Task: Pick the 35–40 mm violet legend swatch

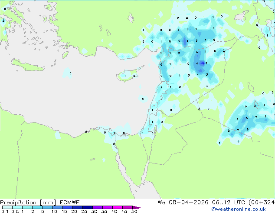Action: coord(107,207)
